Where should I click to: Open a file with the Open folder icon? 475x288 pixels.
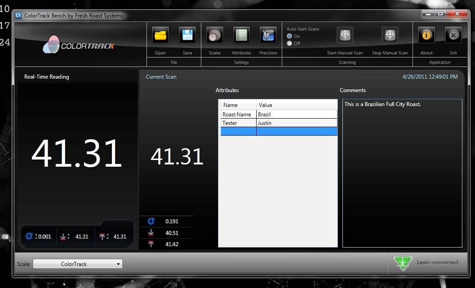pos(160,35)
